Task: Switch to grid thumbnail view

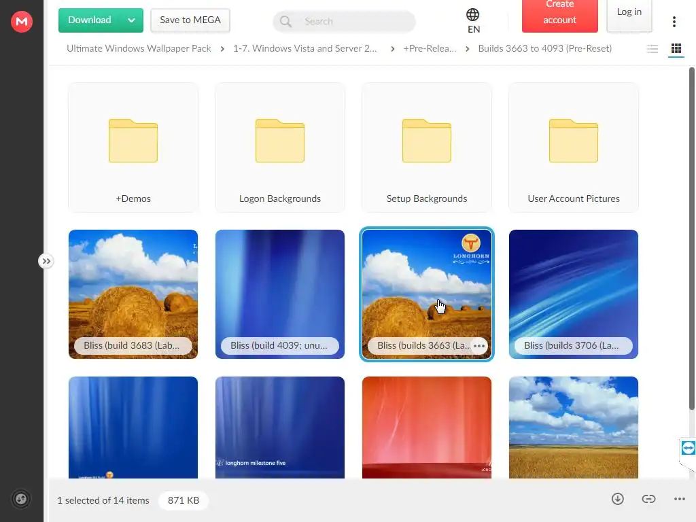Action: click(x=676, y=48)
